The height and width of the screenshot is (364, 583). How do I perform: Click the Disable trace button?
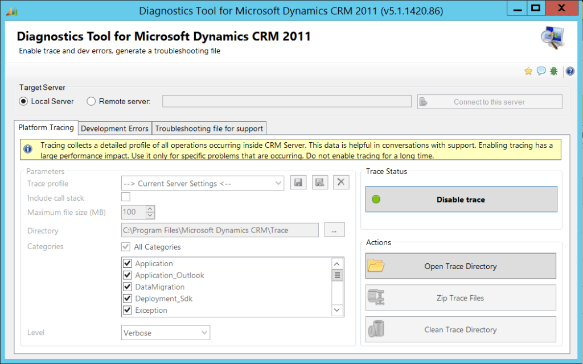coord(461,200)
